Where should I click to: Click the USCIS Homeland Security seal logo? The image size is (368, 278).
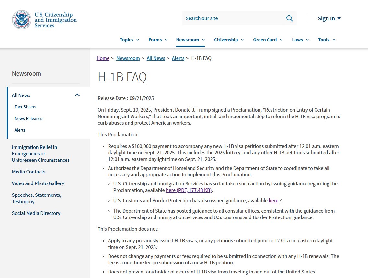22,20
